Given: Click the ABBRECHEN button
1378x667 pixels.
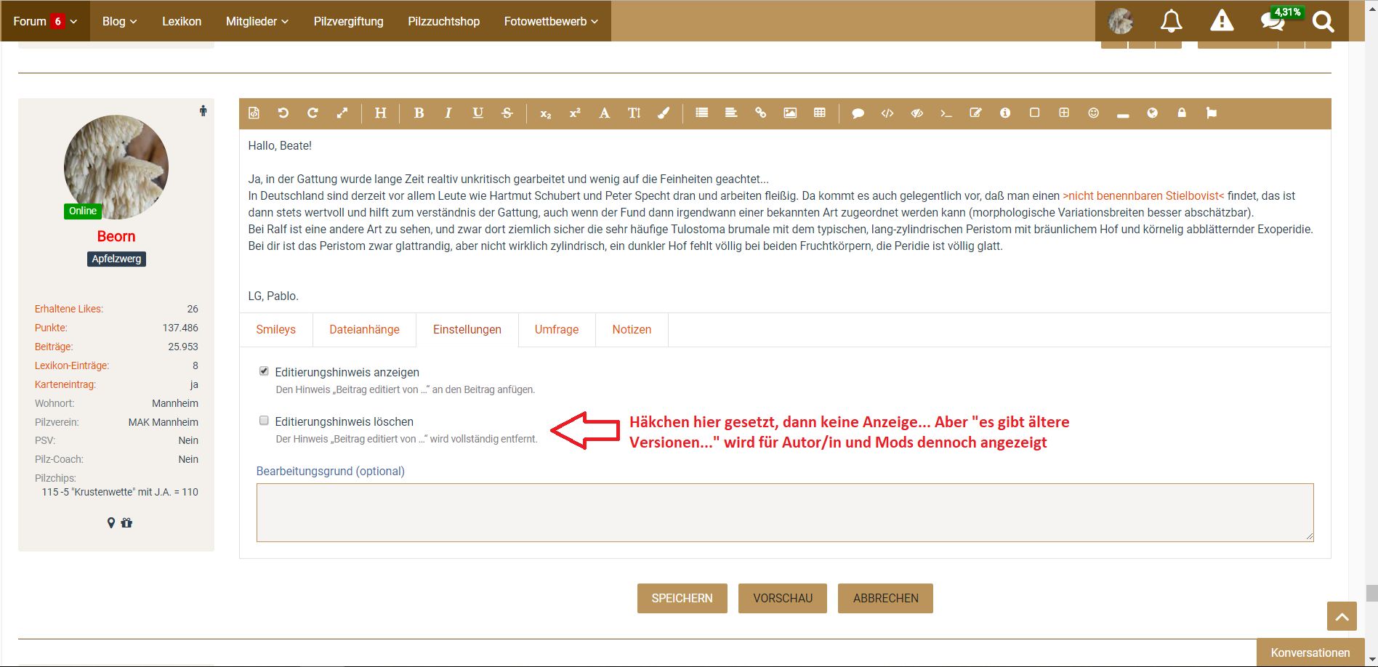Looking at the screenshot, I should [x=885, y=599].
